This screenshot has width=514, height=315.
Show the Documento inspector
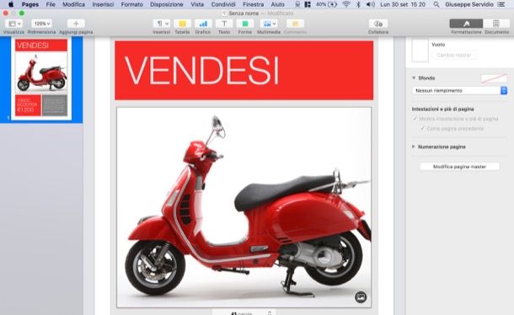click(496, 24)
